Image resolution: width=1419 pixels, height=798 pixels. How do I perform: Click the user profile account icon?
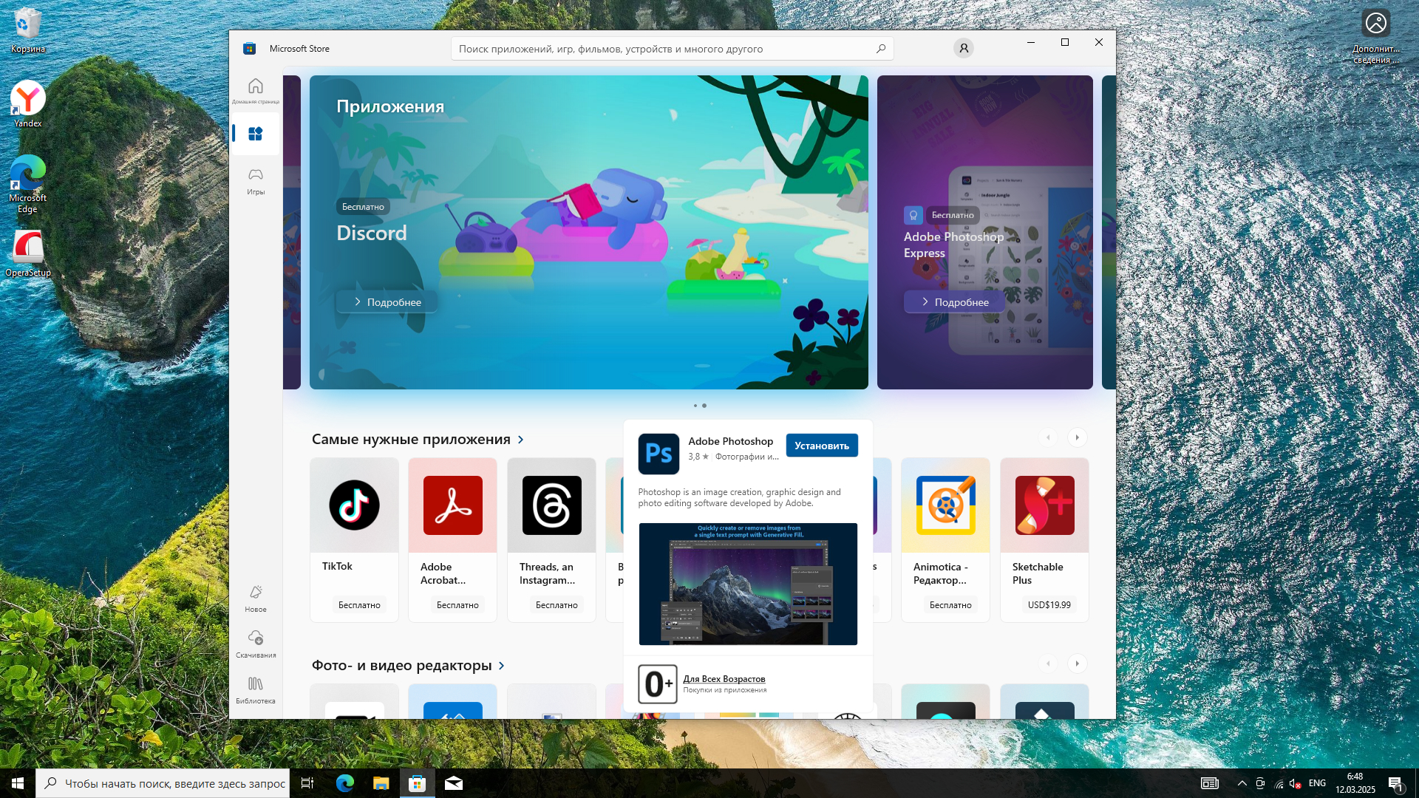point(963,49)
